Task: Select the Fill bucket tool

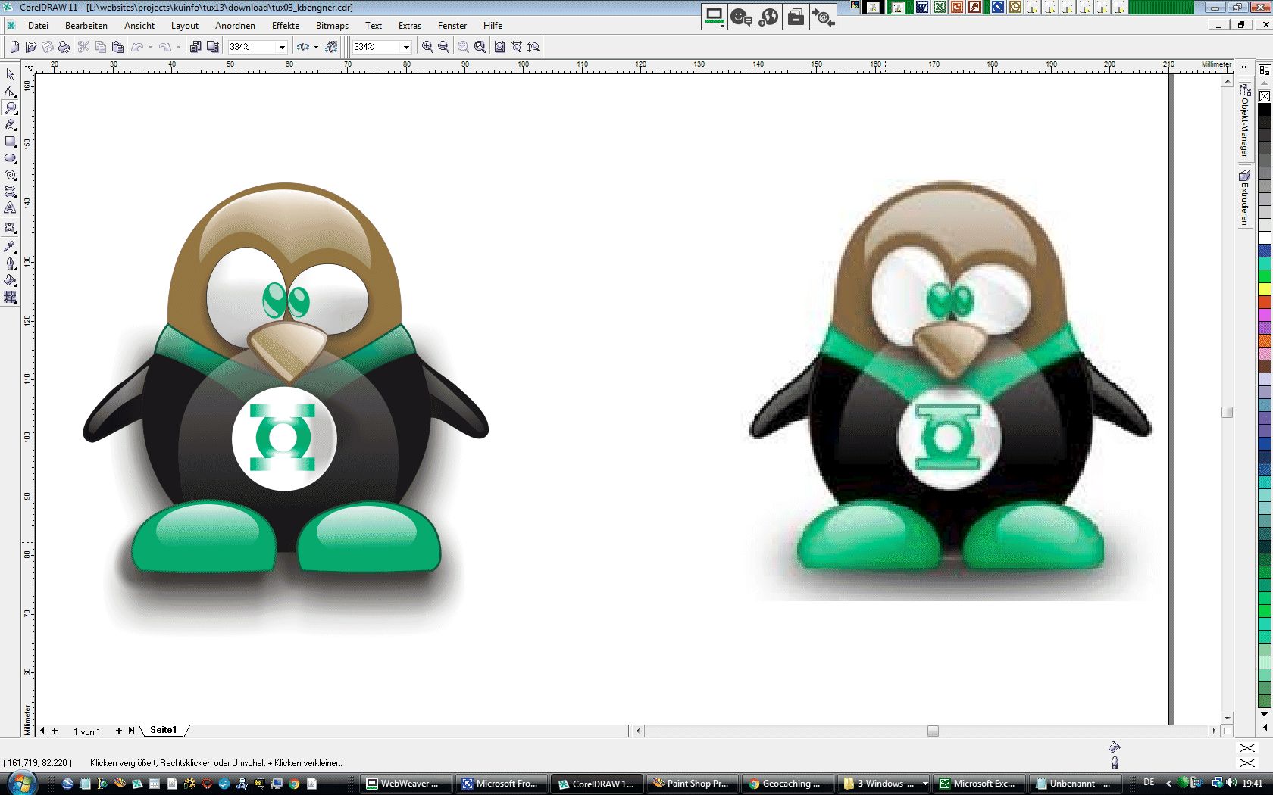Action: point(10,280)
